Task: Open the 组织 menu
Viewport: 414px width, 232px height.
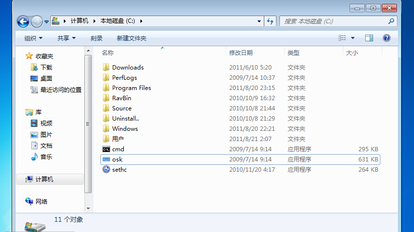Action: [33, 38]
